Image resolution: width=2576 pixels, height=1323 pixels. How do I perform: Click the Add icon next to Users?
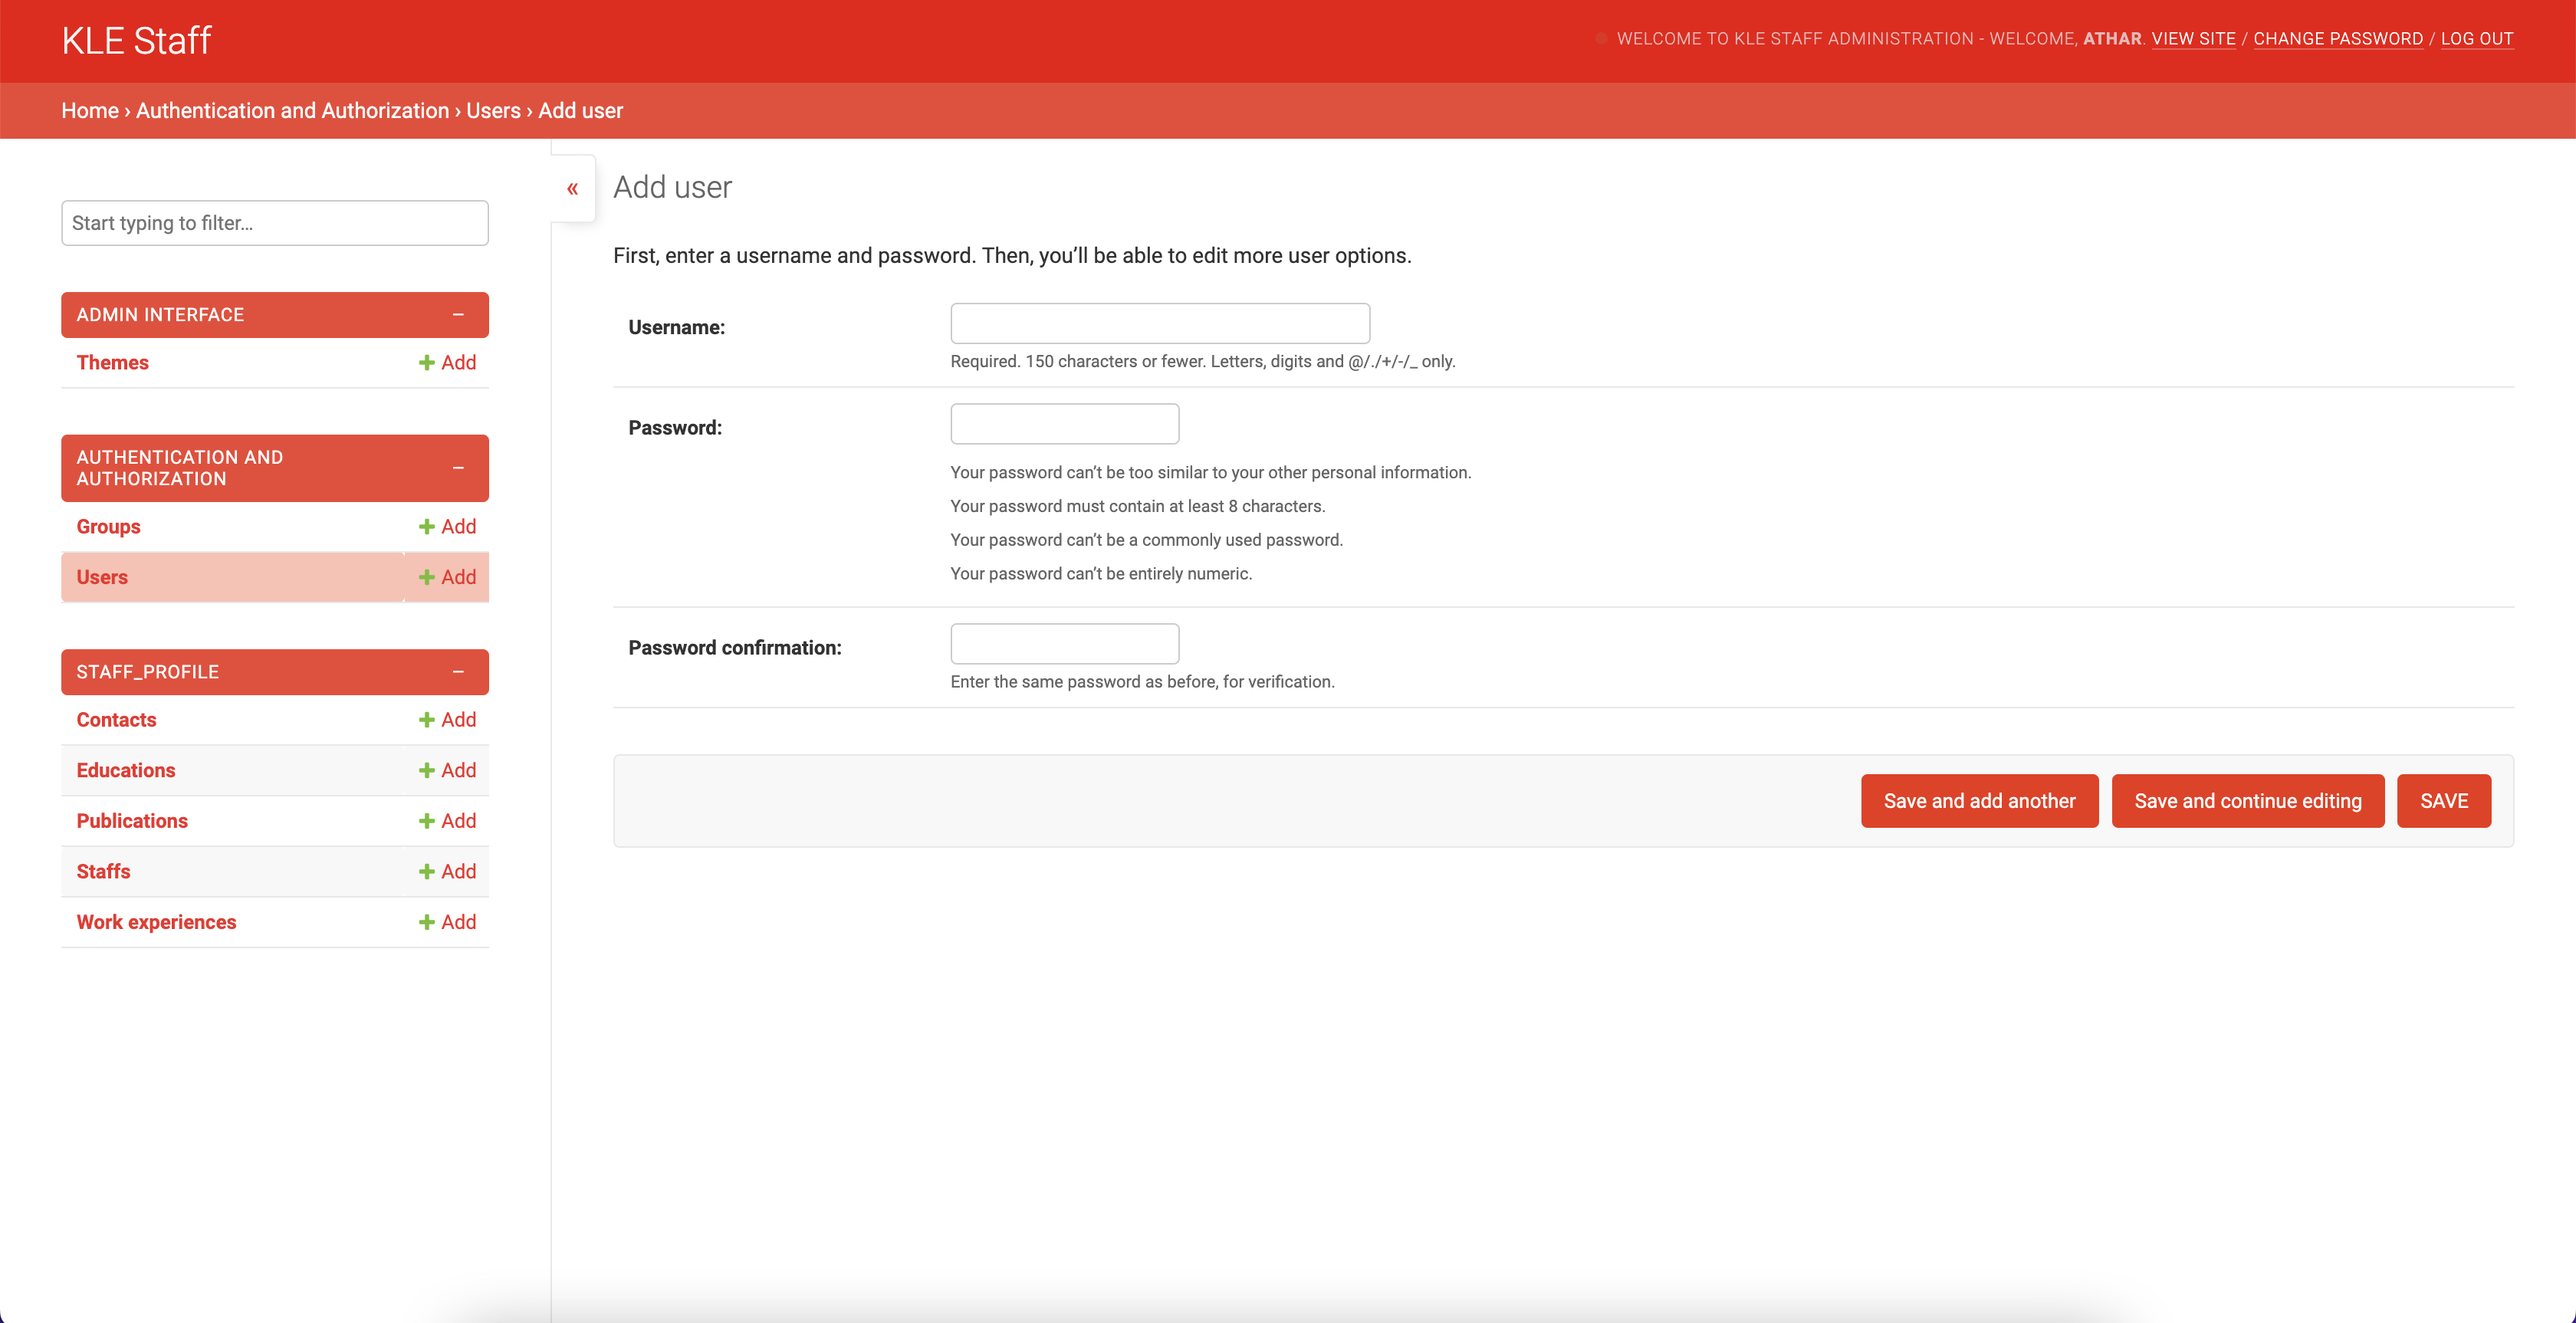[446, 577]
